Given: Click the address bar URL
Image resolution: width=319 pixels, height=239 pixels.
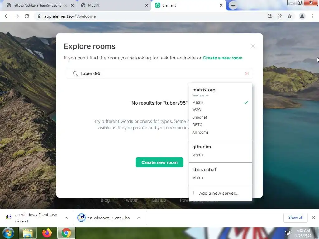Looking at the screenshot, I should (x=70, y=16).
